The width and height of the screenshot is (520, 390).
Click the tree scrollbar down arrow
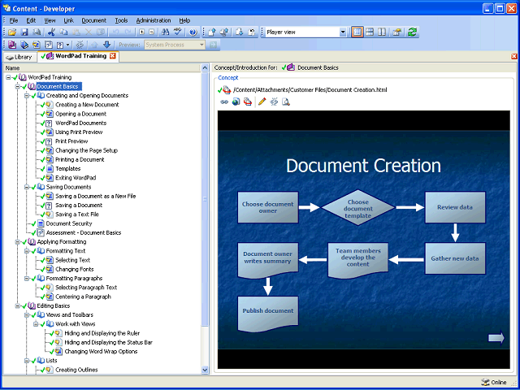click(205, 370)
